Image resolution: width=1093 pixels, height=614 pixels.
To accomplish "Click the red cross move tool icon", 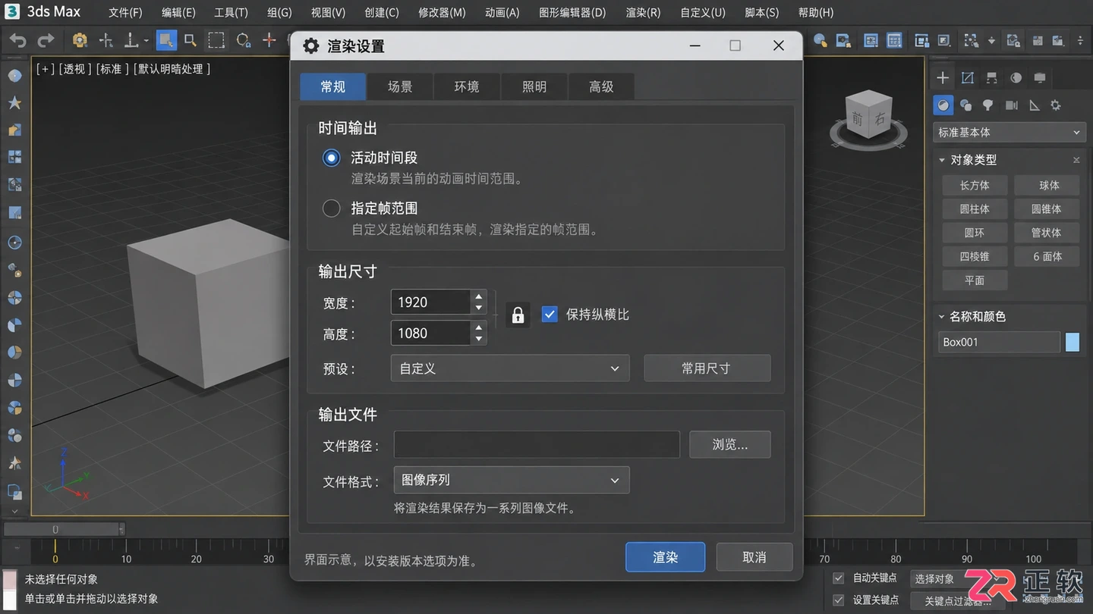I will tap(269, 40).
